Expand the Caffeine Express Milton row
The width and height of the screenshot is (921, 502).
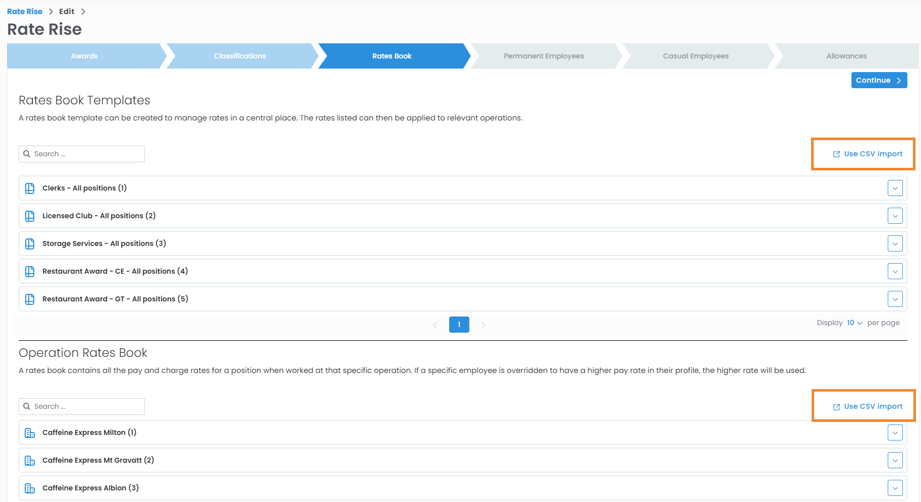tap(895, 433)
